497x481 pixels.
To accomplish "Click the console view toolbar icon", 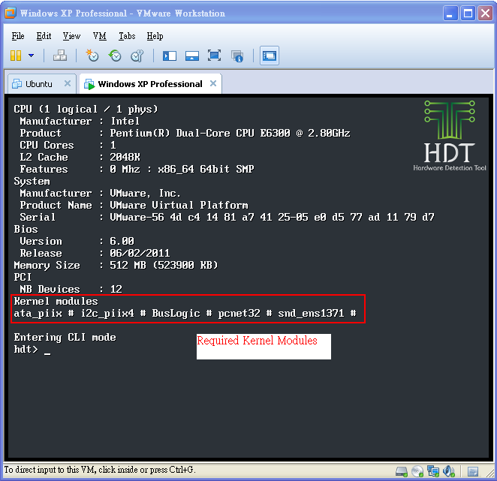I will tap(270, 56).
